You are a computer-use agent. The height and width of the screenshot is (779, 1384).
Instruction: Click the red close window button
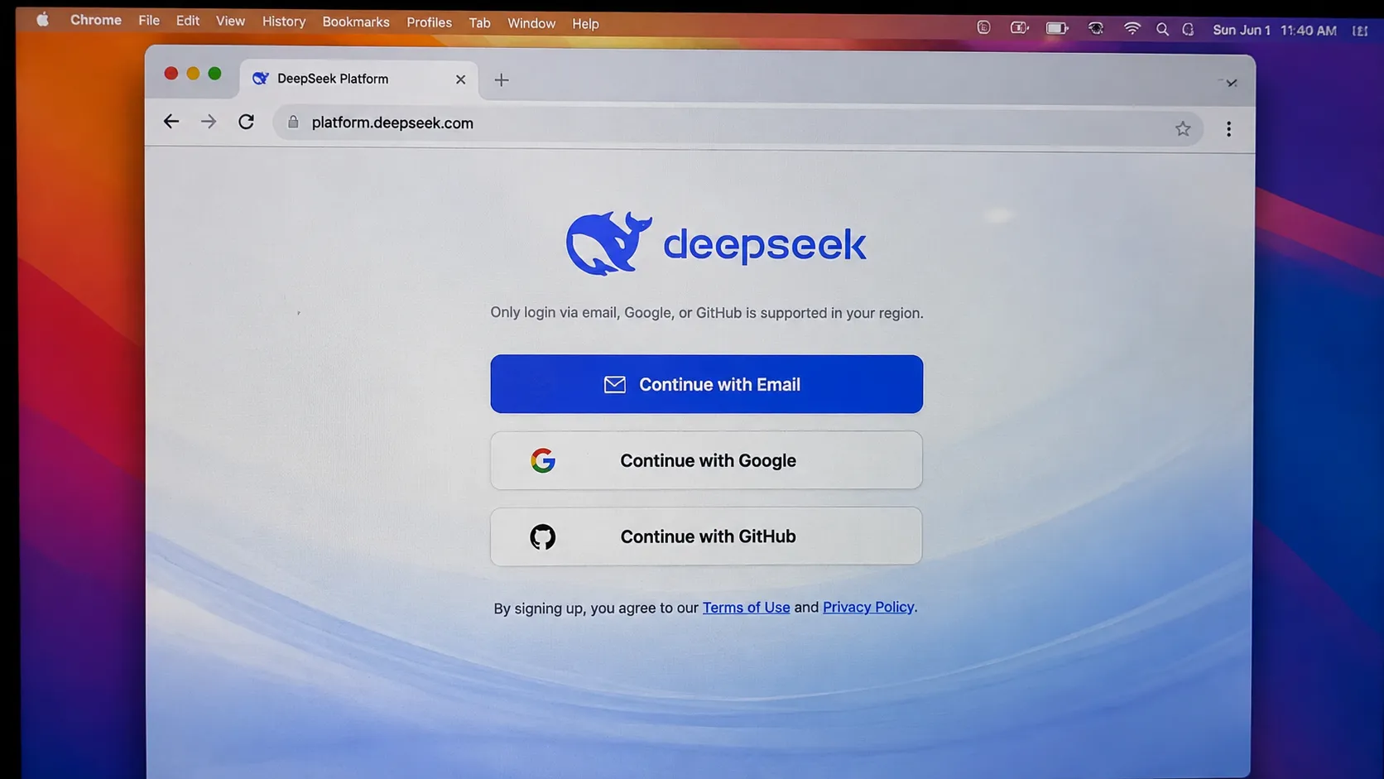click(171, 73)
